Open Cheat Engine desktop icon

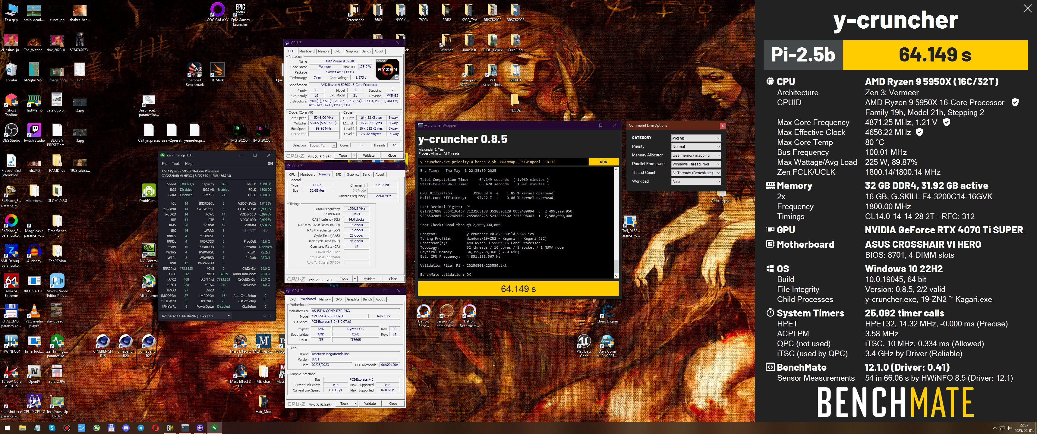[x=607, y=314]
